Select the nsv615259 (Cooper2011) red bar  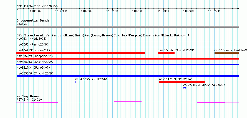(x=128, y=59)
